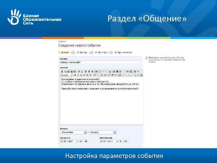
Task: Click text 'Уважаемые родители и ученики!!'
Action: [80, 79]
